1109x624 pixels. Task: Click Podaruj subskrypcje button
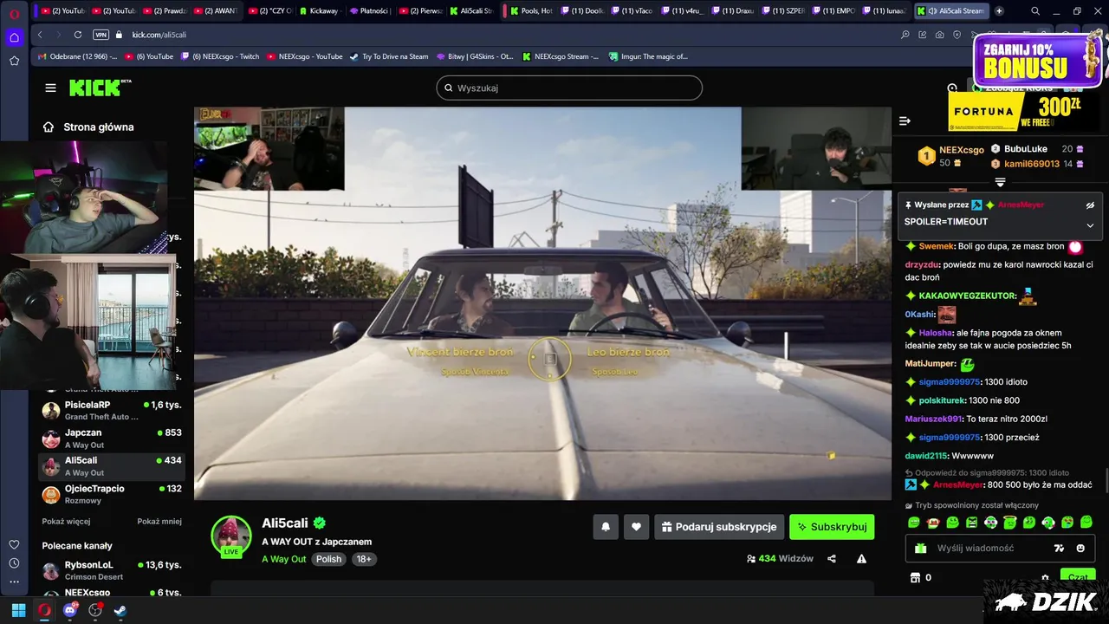click(719, 526)
